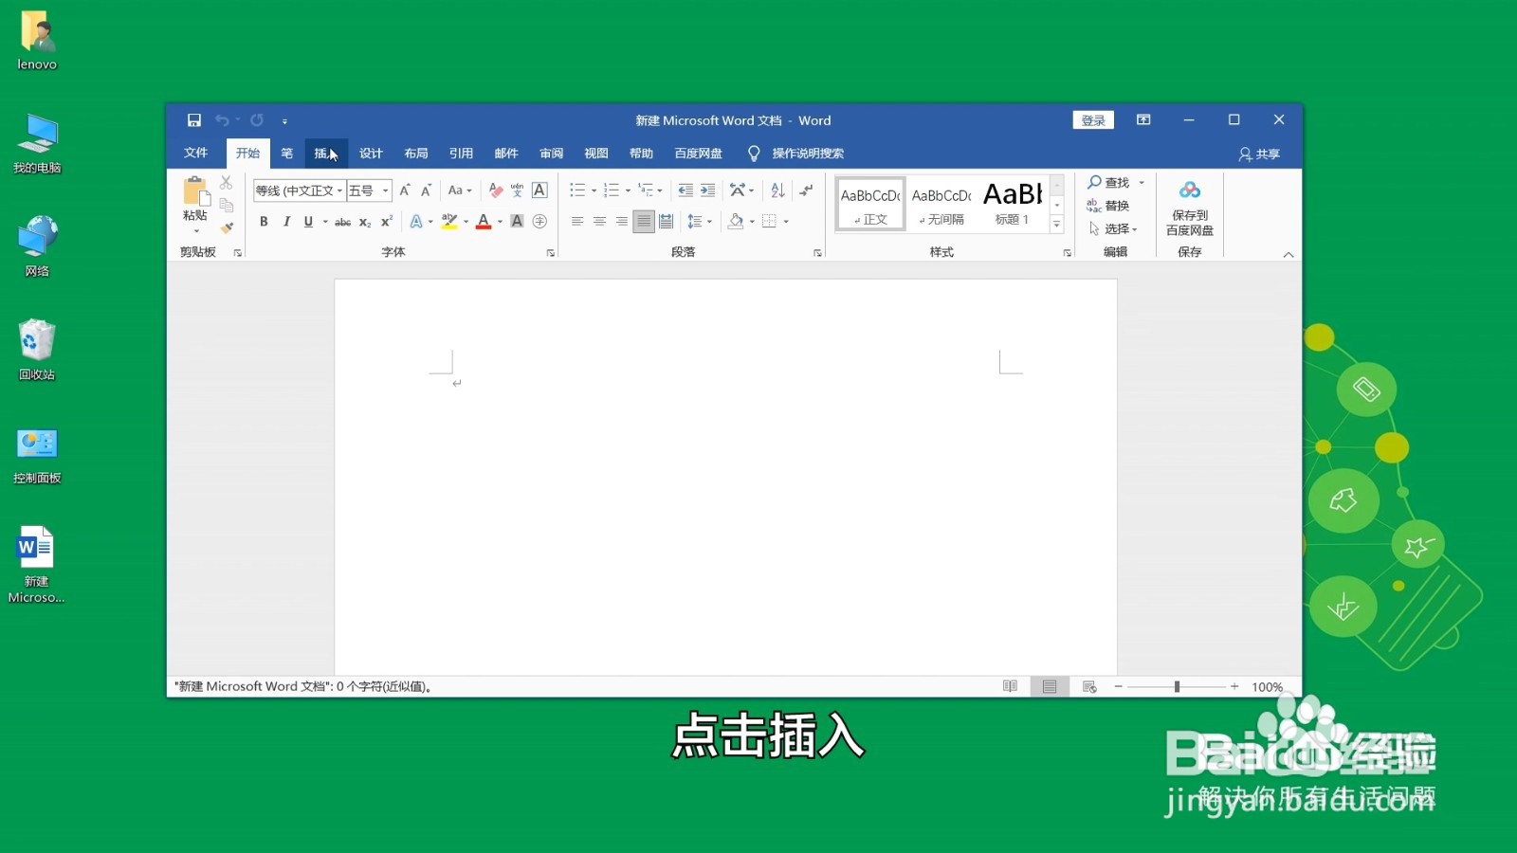Toggle italic formatting
The height and width of the screenshot is (853, 1517).
point(286,222)
